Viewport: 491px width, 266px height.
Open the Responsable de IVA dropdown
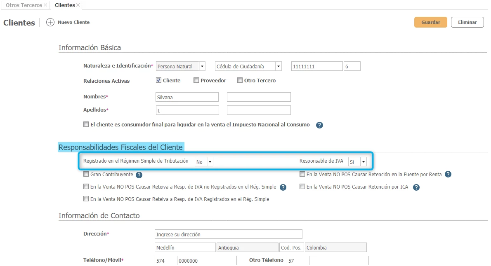(x=363, y=162)
